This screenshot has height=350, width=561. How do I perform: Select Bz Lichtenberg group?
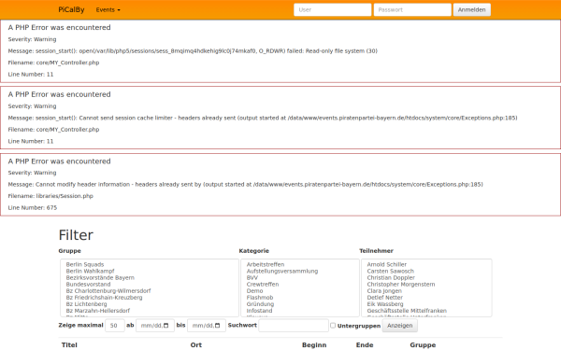point(86,304)
